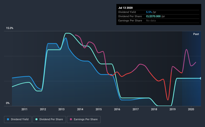Click the 2016 x-axis label
Viewport: 205px width, 127px height.
[x=117, y=109]
